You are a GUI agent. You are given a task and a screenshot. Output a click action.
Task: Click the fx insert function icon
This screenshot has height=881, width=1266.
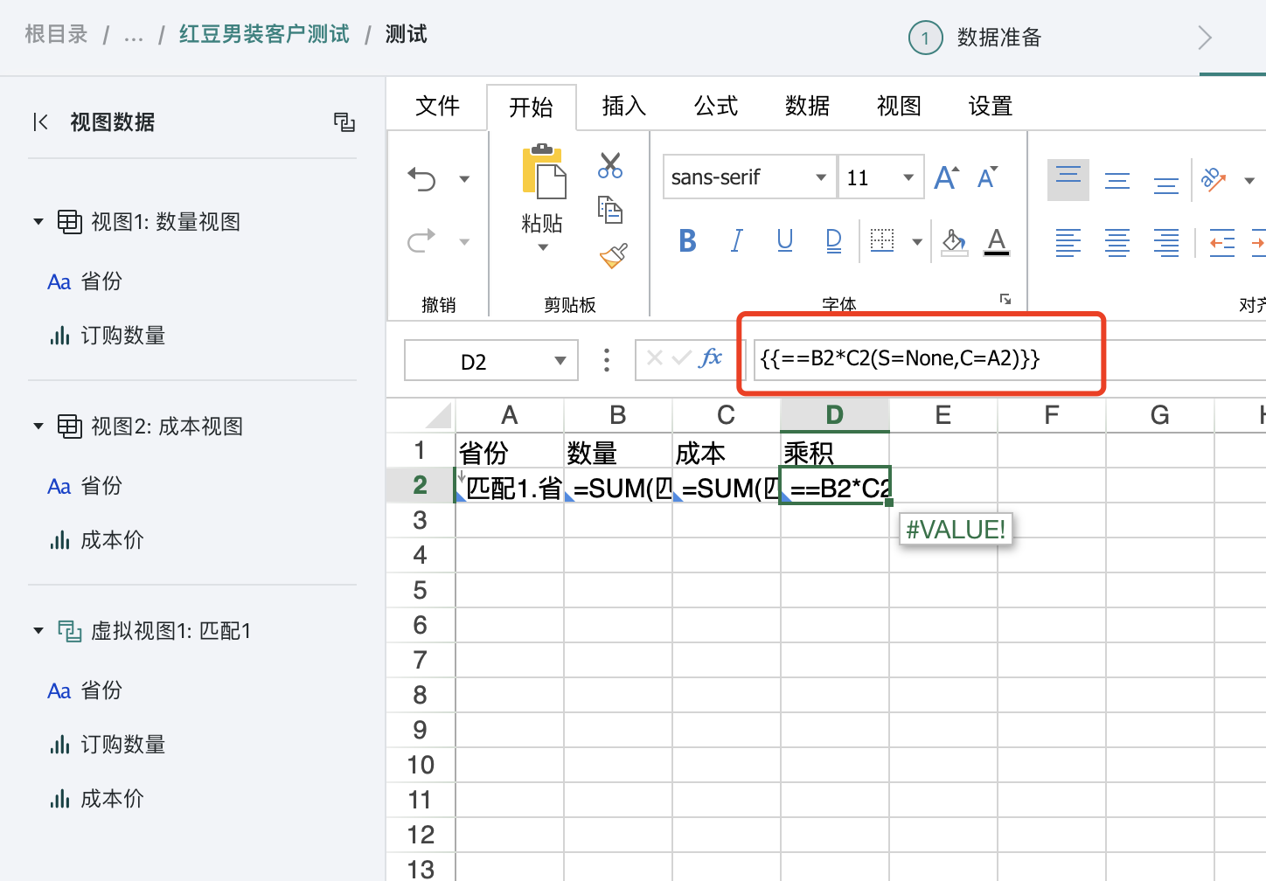(712, 357)
